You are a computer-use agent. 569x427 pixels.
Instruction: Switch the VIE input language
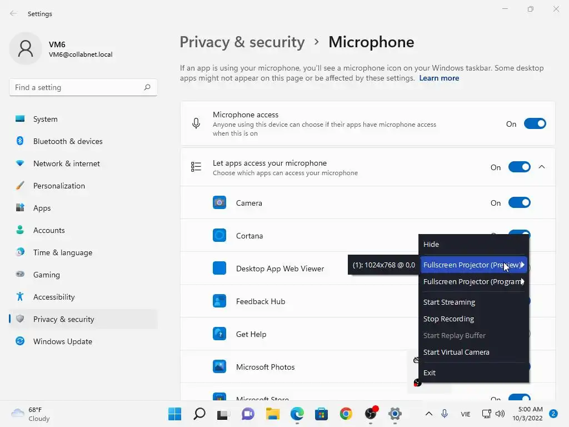click(x=466, y=414)
